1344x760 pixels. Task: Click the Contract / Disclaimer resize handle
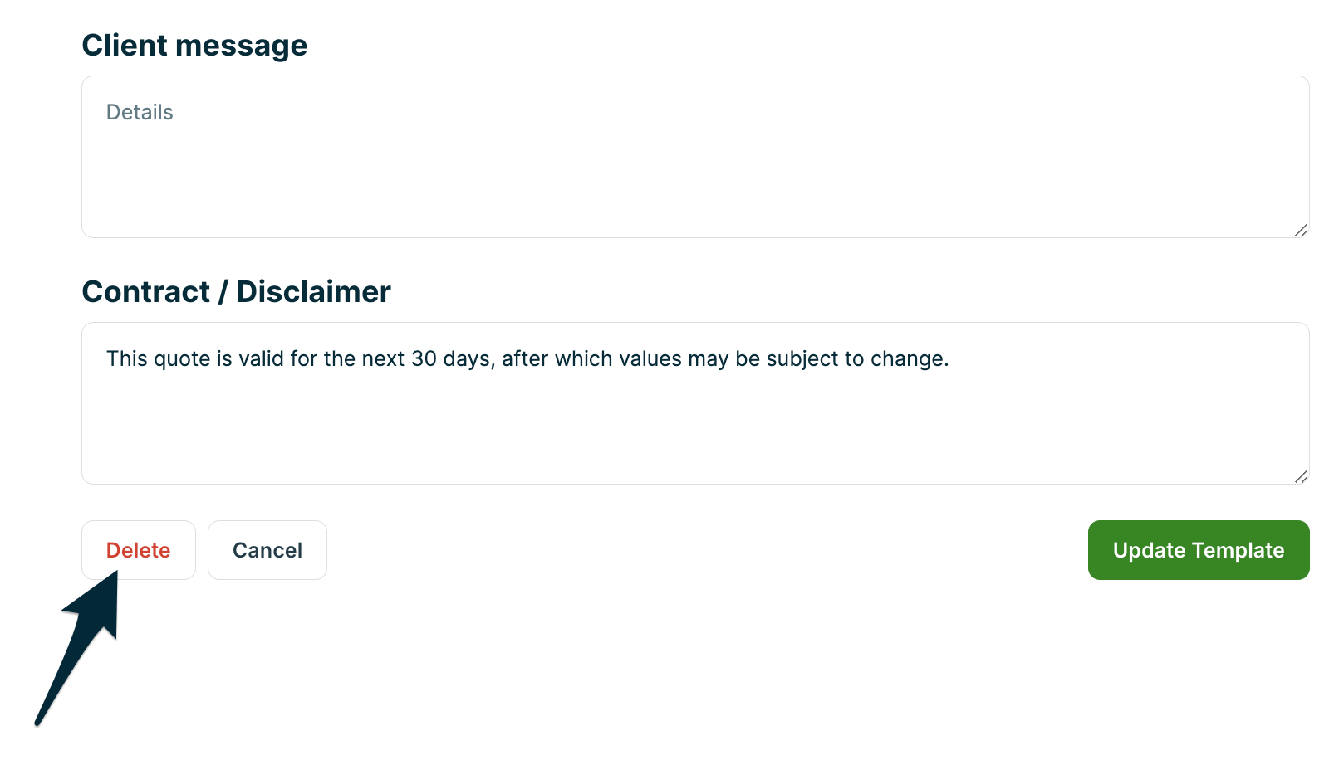click(x=1301, y=476)
